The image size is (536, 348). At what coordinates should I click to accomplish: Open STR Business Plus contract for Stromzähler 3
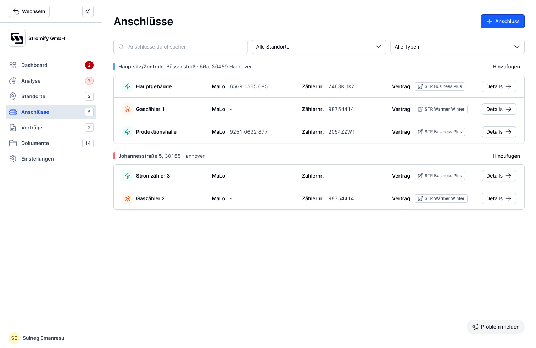tap(440, 176)
